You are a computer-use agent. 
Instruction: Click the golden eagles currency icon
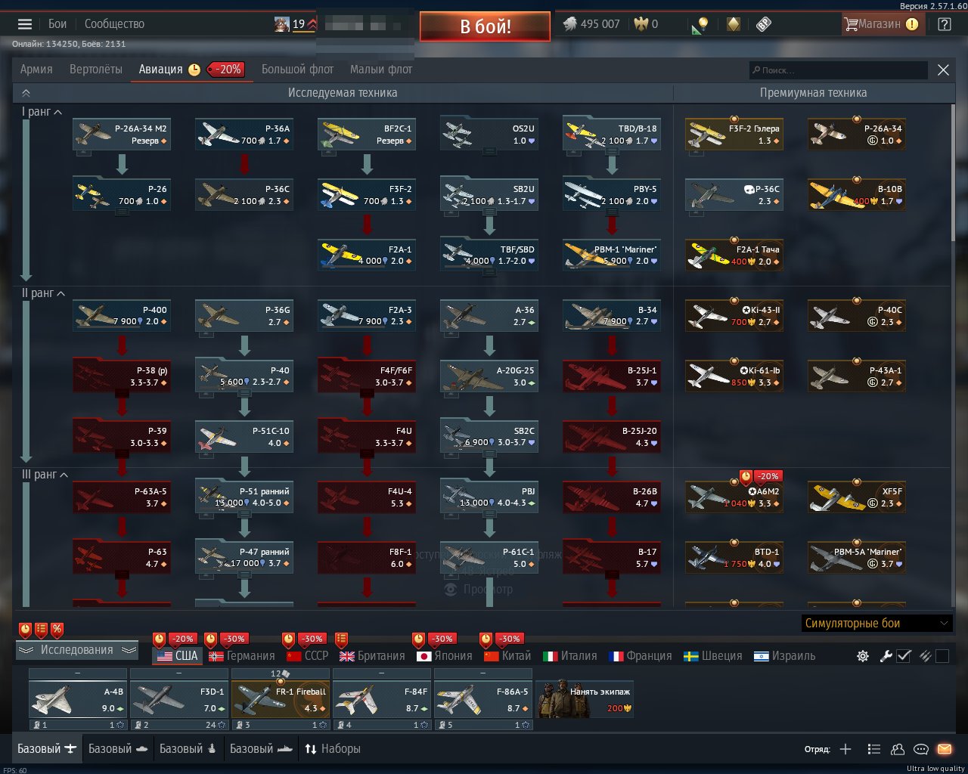pyautogui.click(x=641, y=24)
